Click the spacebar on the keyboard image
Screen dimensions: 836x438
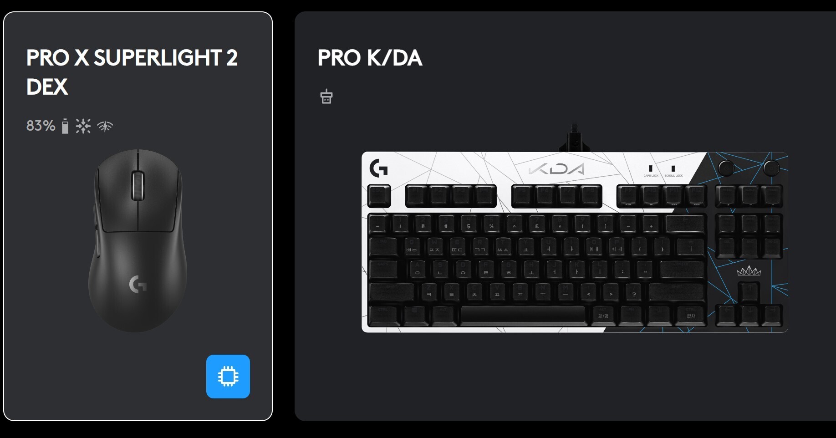pos(523,315)
